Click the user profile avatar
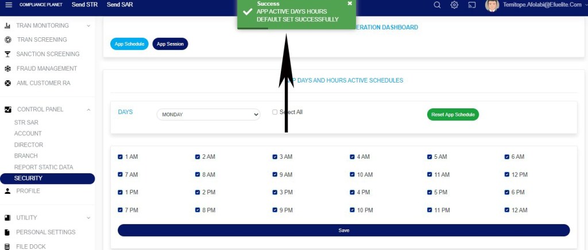 [492, 6]
